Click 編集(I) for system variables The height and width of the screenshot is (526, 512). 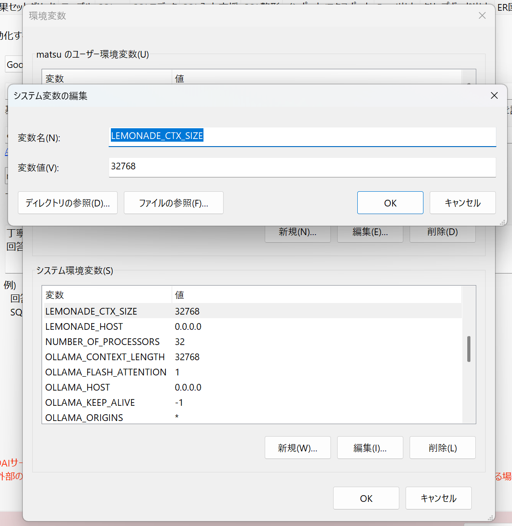point(370,448)
